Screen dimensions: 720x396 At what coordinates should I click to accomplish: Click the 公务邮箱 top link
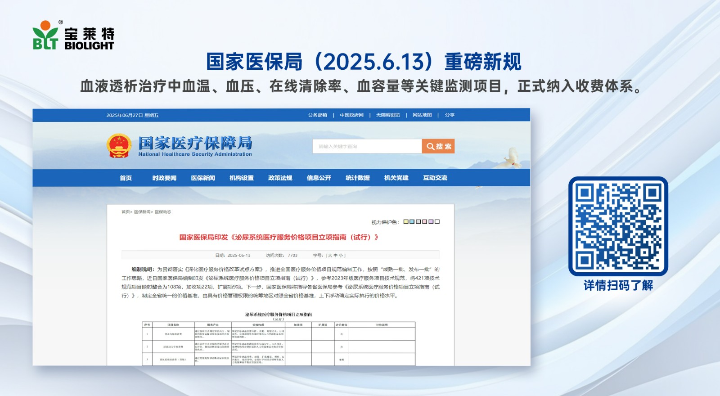coord(318,115)
